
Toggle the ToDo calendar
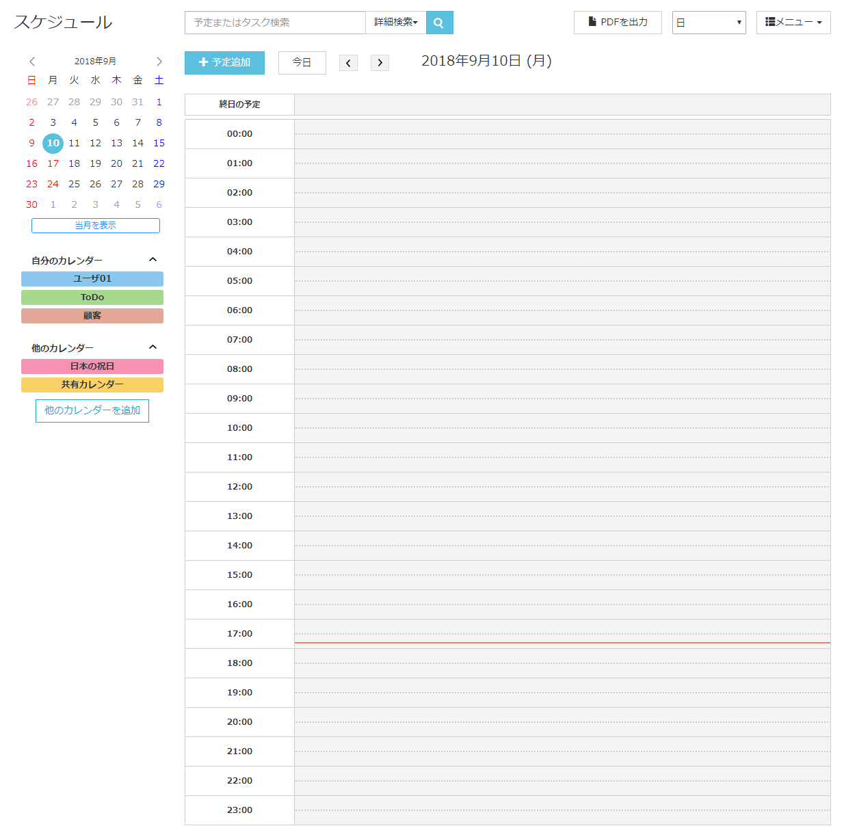coord(92,297)
